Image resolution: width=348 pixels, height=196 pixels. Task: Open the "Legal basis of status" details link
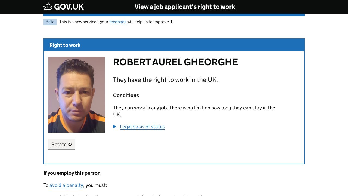point(142,127)
